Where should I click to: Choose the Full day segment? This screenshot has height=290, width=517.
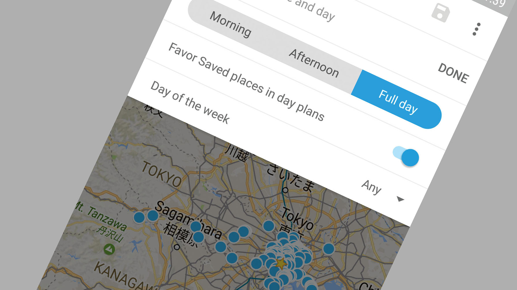click(x=398, y=102)
